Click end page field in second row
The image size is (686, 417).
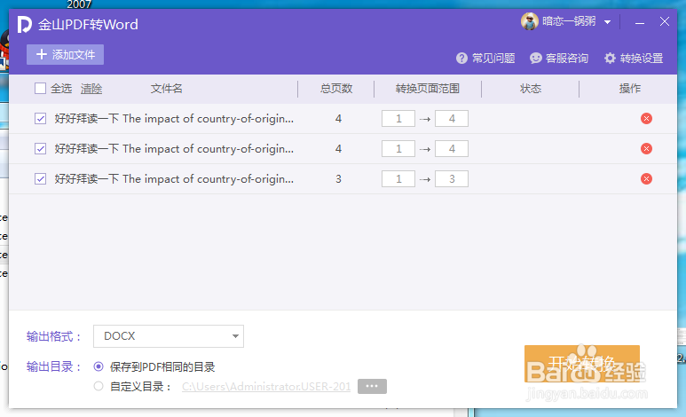[452, 149]
